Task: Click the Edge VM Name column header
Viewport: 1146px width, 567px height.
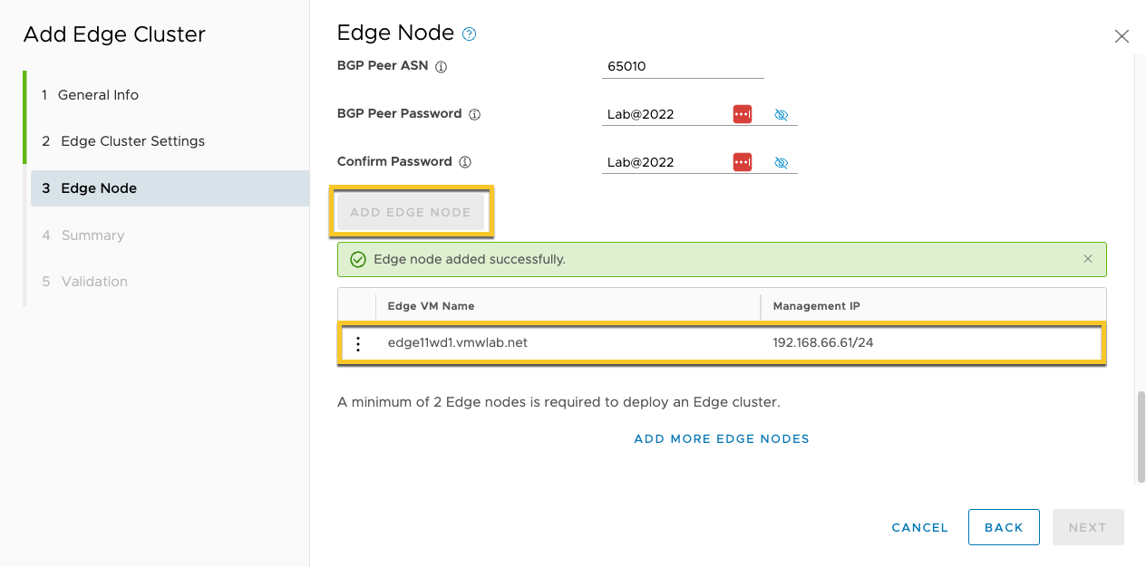Action: (x=568, y=306)
